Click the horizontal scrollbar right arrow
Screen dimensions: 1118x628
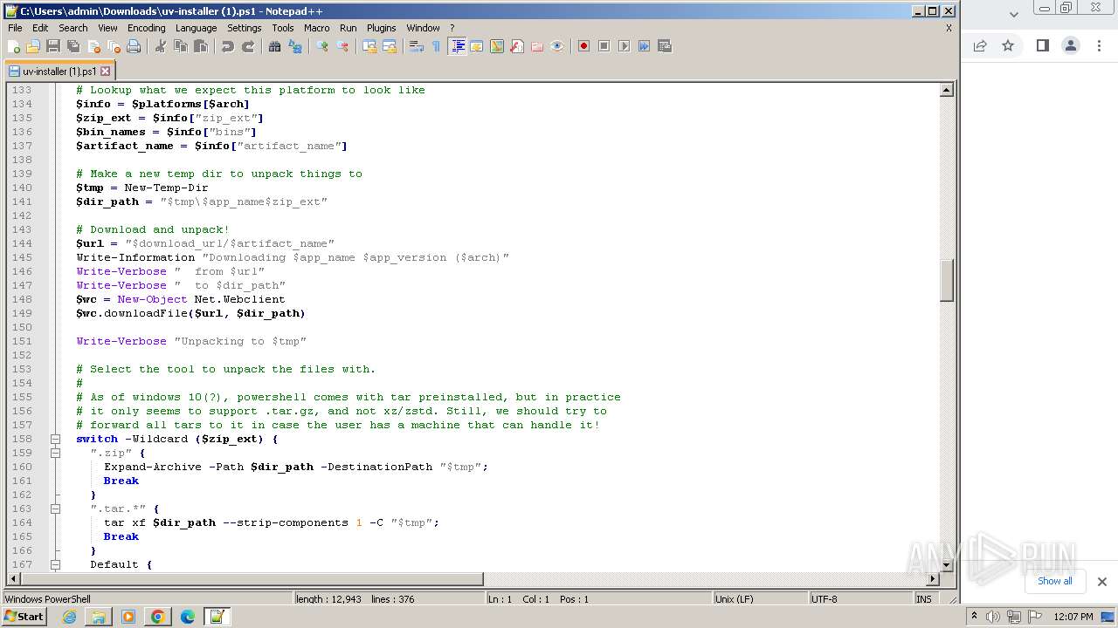click(x=932, y=578)
